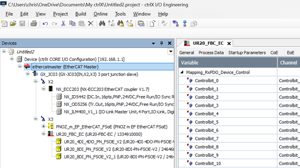Click the Redo arrow icon
The width and height of the screenshot is (300, 168).
click(x=54, y=24)
